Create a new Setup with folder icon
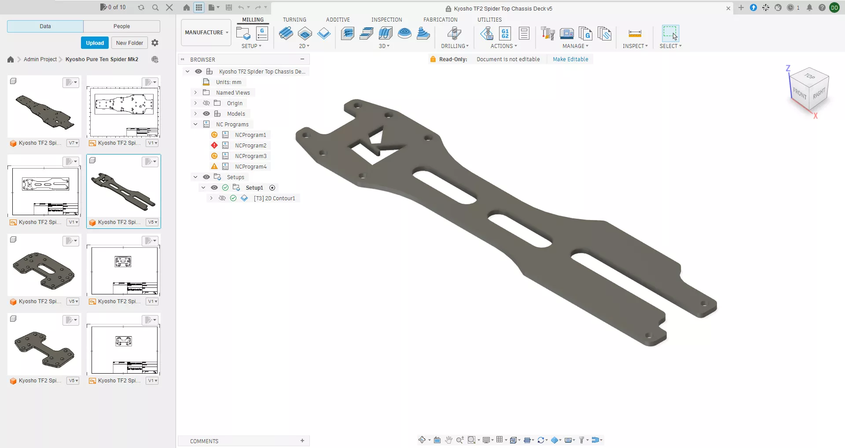The height and width of the screenshot is (448, 845). (243, 33)
